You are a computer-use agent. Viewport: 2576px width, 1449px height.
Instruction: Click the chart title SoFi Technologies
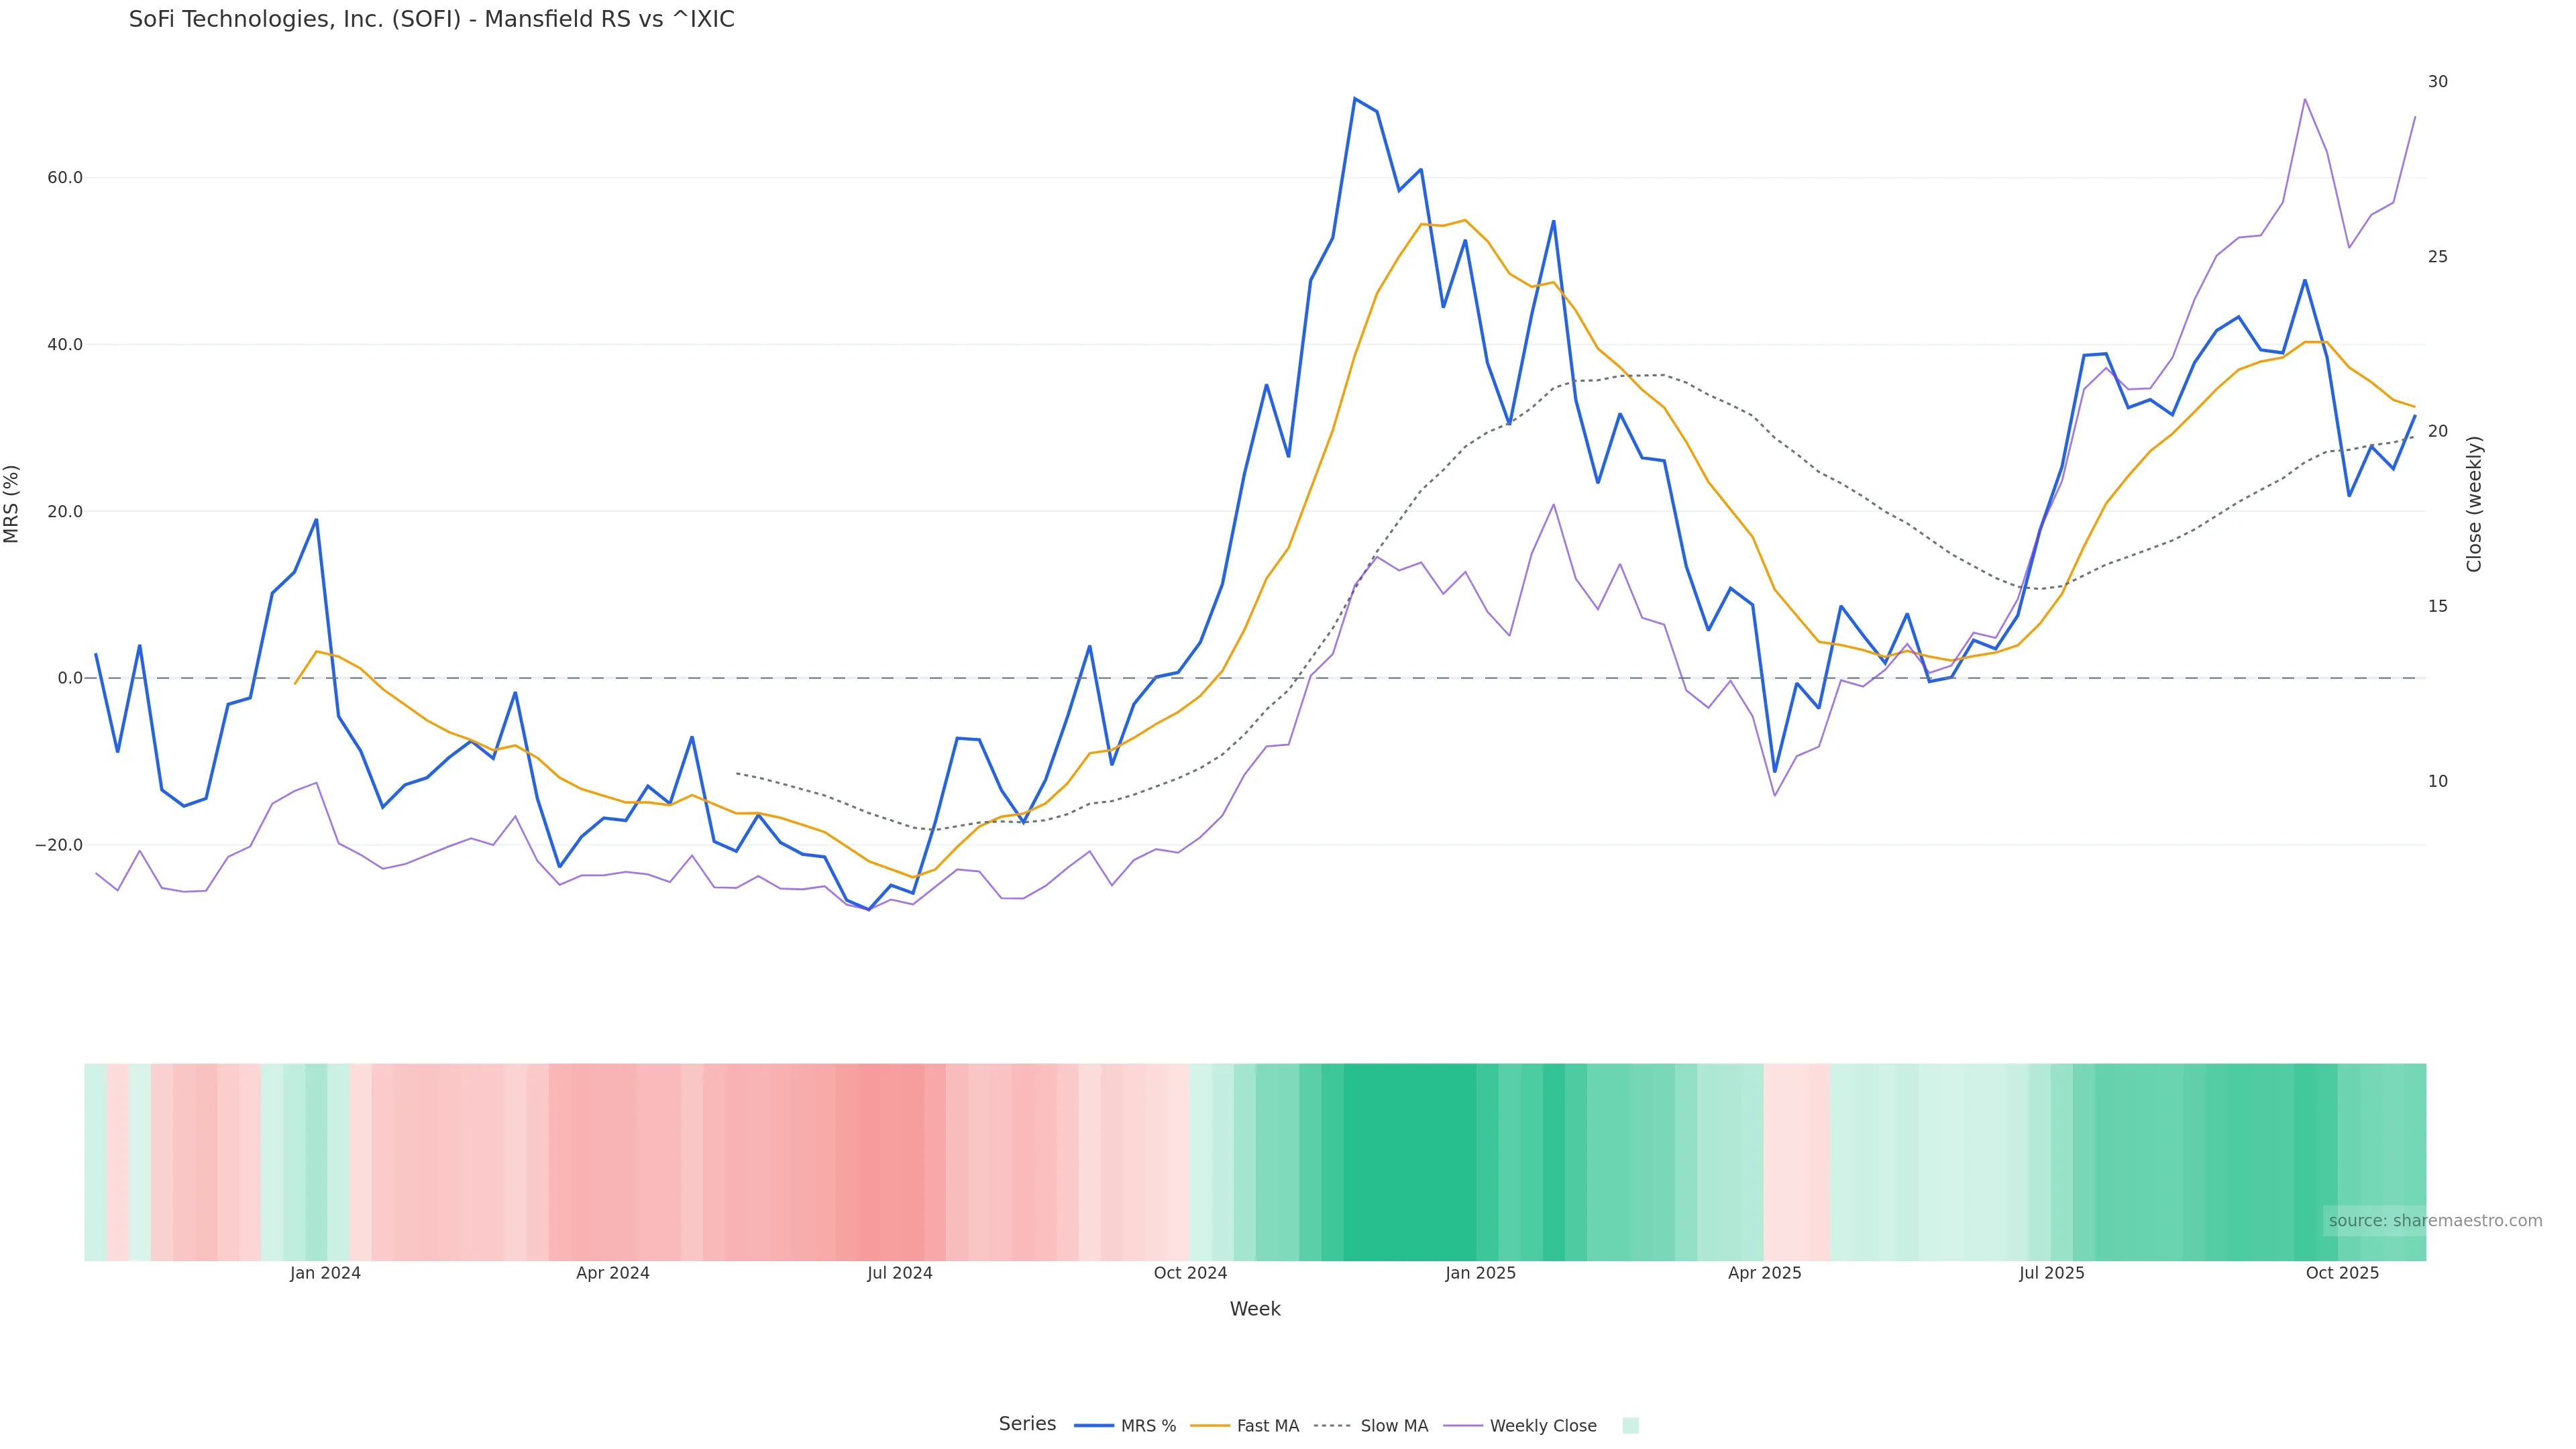[431, 20]
